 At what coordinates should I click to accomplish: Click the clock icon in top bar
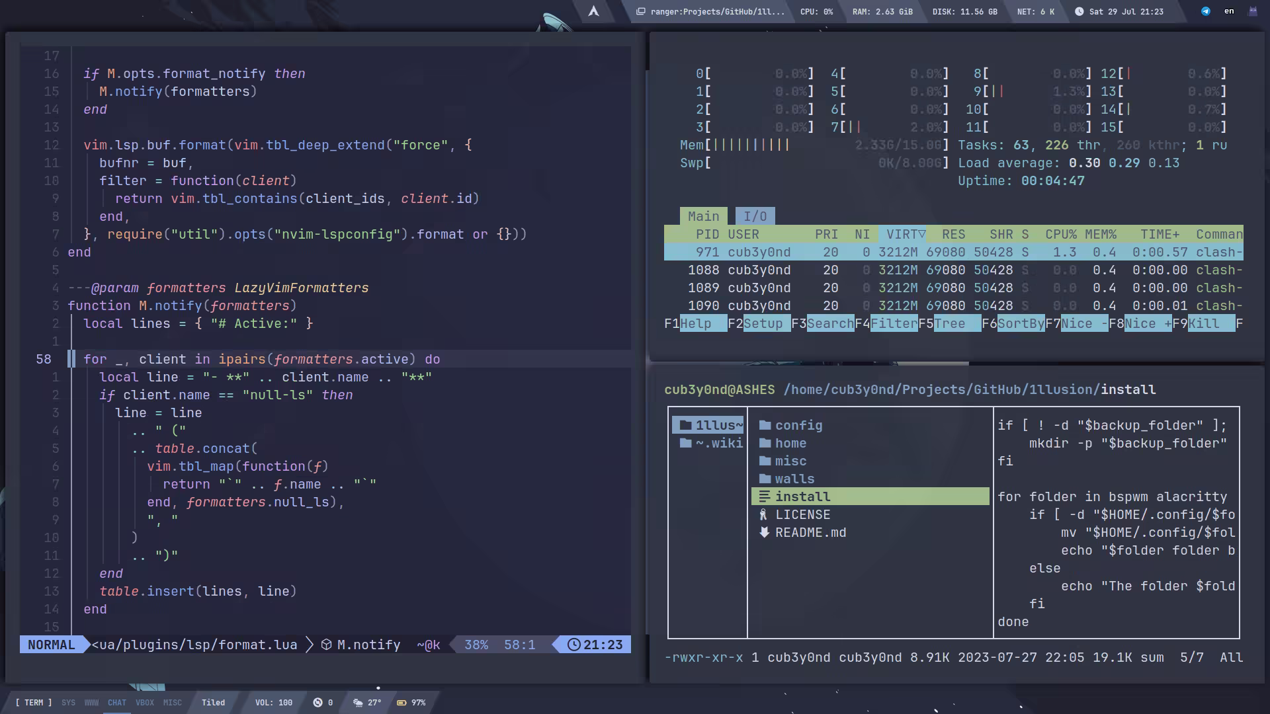tap(1079, 11)
